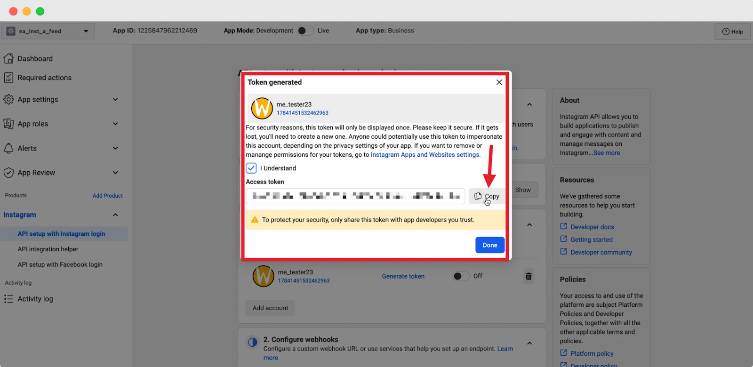Collapse the Instagram product section
753x367 pixels.
click(116, 215)
